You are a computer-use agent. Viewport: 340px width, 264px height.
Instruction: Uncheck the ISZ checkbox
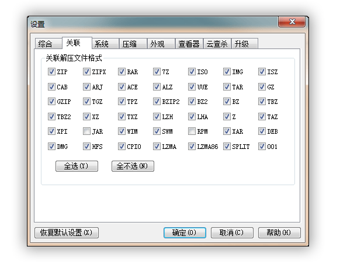pyautogui.click(x=262, y=72)
